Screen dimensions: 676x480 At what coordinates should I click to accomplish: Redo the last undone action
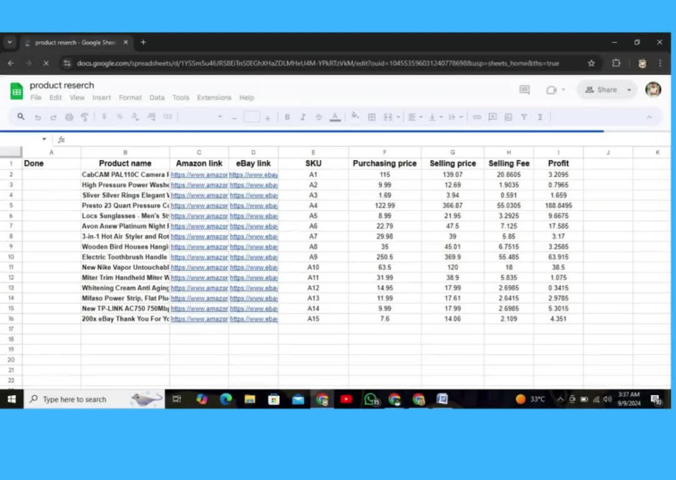pyautogui.click(x=53, y=117)
